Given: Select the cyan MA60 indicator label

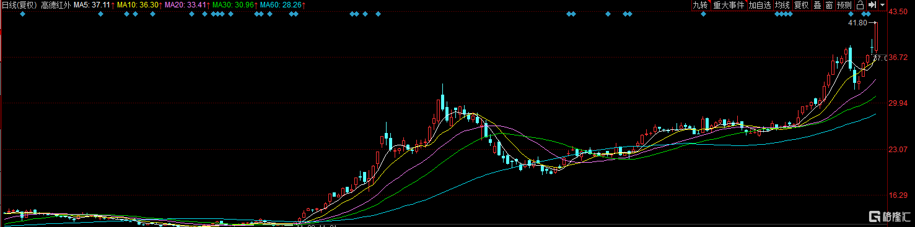Looking at the screenshot, I should click(283, 5).
